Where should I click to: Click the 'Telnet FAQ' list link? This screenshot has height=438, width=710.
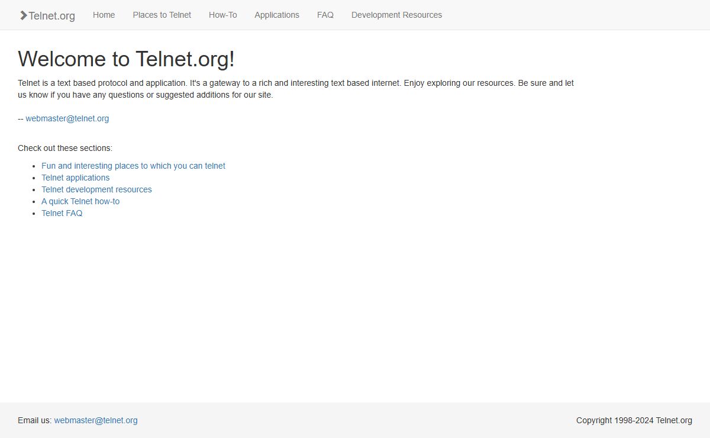62,213
